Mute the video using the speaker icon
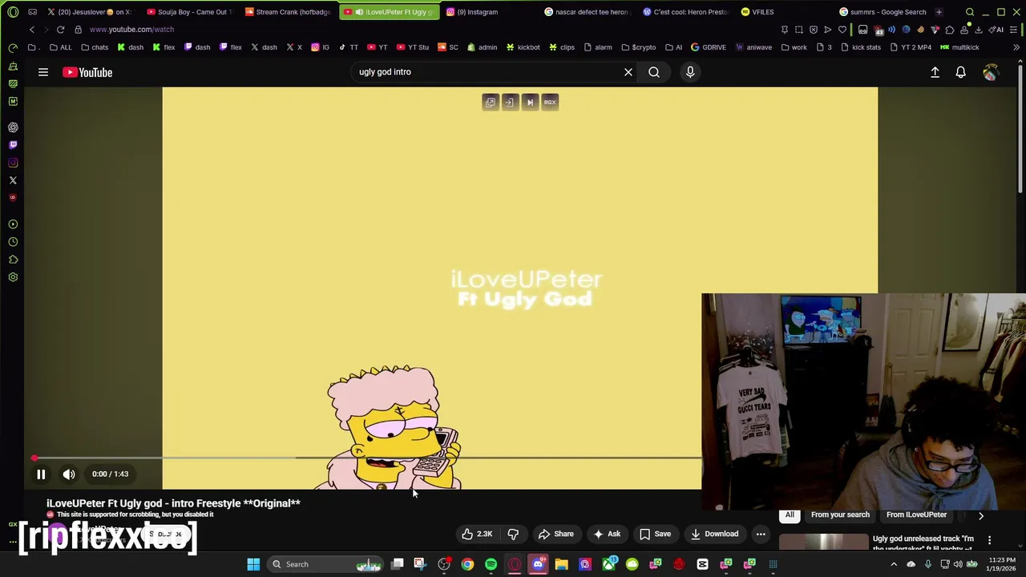Image resolution: width=1026 pixels, height=577 pixels. 69,474
